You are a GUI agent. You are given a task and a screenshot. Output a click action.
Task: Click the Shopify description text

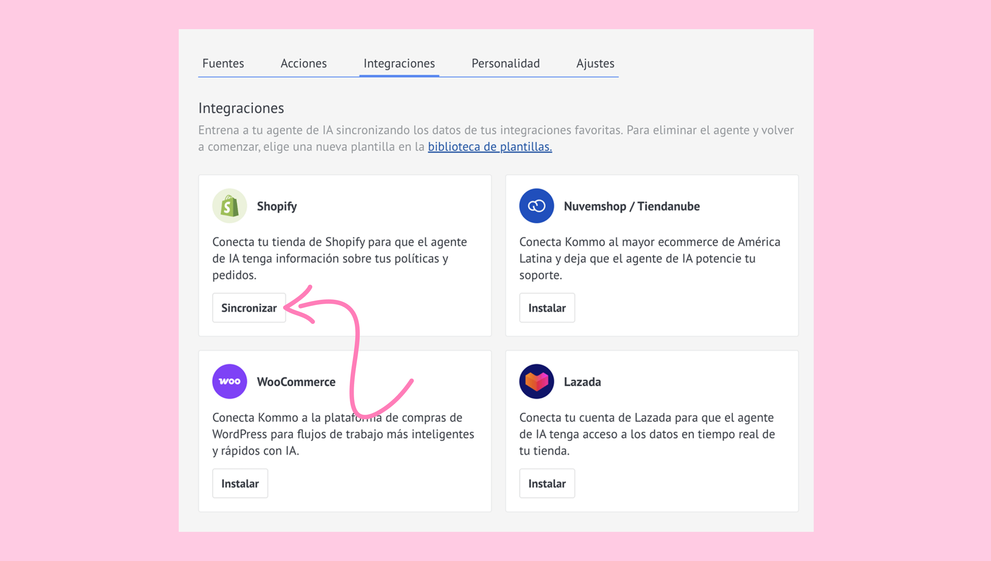point(339,258)
